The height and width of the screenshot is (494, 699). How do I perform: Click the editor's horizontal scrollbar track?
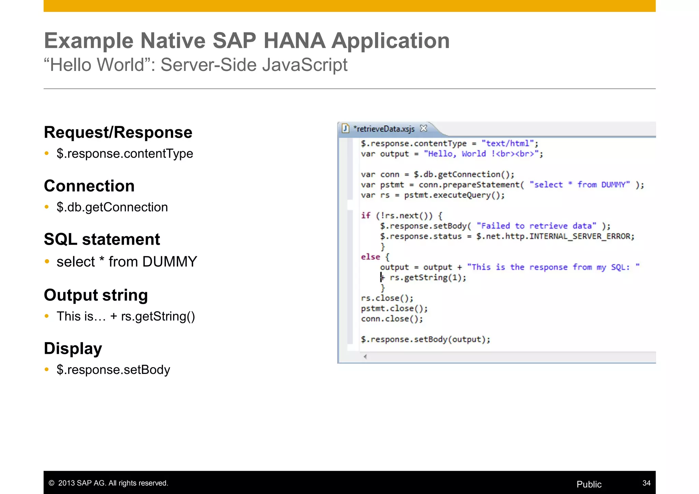click(512, 357)
